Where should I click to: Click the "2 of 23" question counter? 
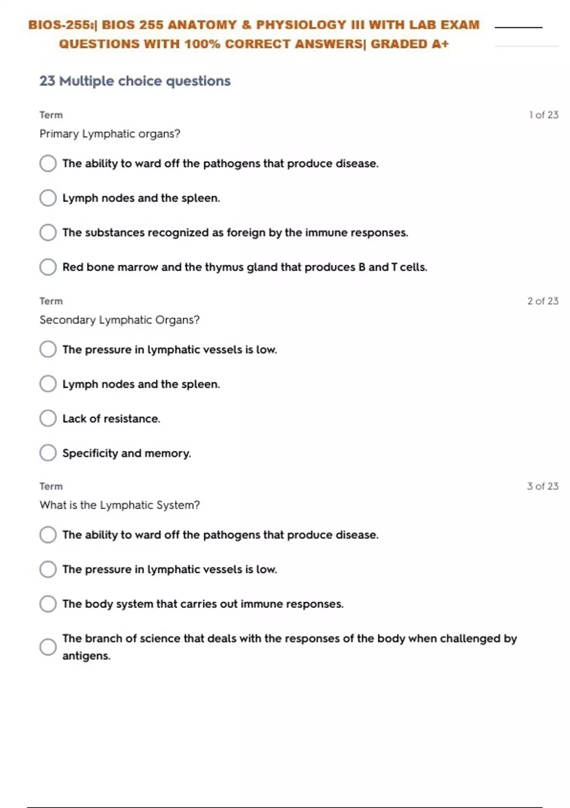(x=542, y=301)
